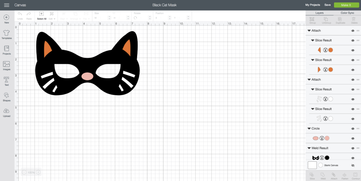The height and width of the screenshot is (181, 361).
Task: Click the orange swatch of first ear layer
Action: [x=331, y=50]
